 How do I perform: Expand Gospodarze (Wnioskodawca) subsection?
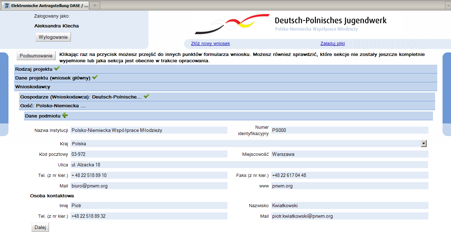(x=227, y=97)
